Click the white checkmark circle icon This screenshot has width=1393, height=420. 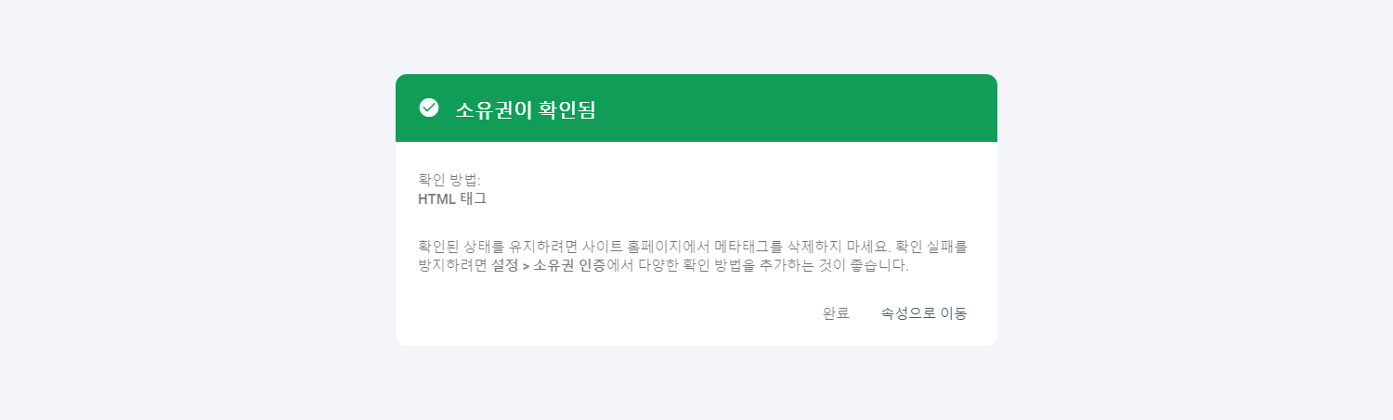[x=428, y=108]
